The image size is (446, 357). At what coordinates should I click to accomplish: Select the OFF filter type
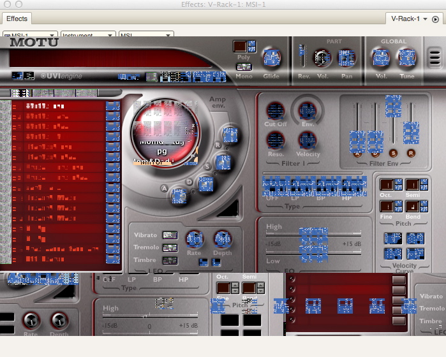[276, 186]
